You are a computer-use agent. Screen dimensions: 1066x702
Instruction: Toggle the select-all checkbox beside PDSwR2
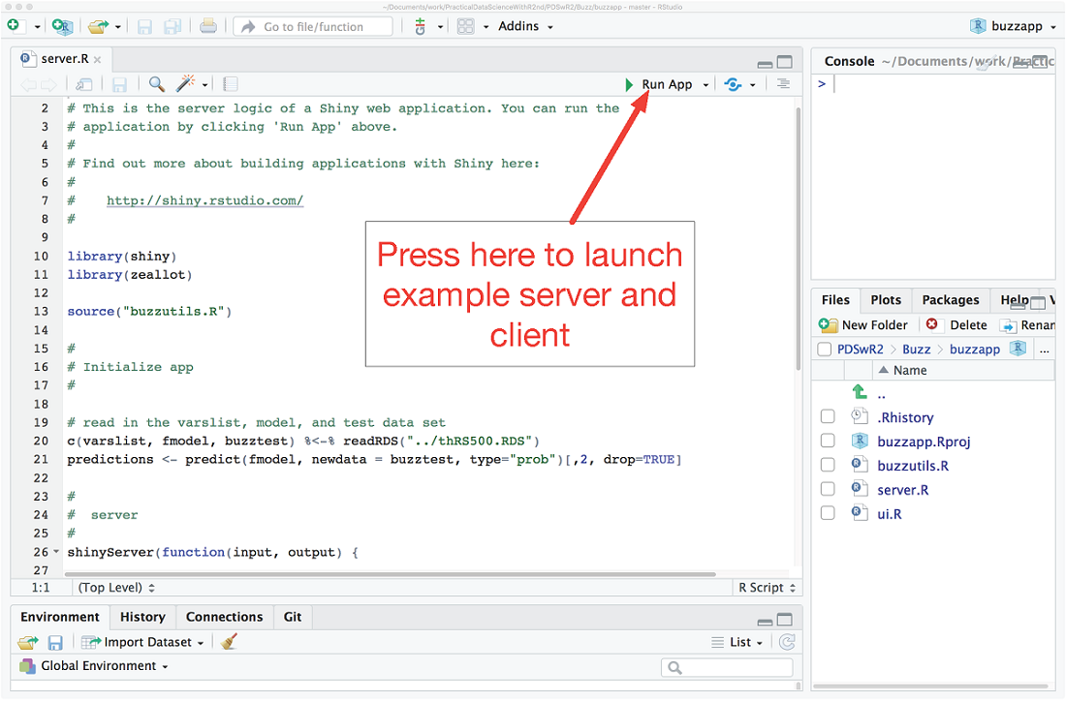825,350
